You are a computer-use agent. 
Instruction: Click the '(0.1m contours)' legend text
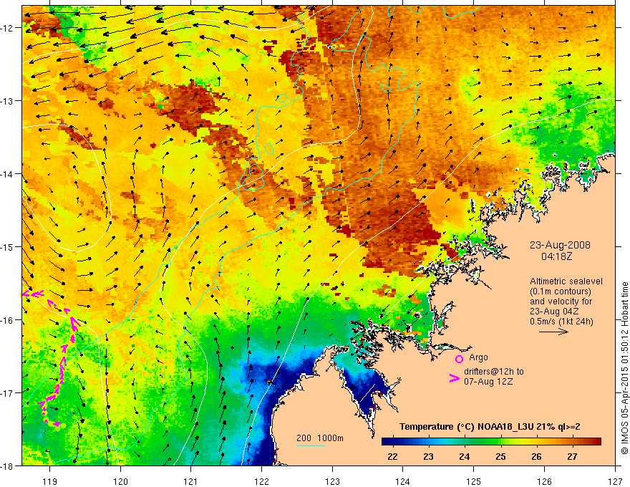tap(561, 291)
